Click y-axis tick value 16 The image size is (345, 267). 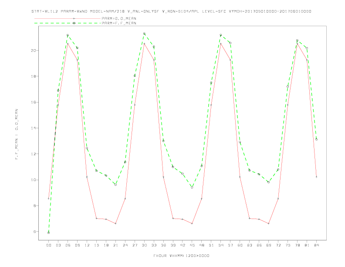[x=34, y=102]
